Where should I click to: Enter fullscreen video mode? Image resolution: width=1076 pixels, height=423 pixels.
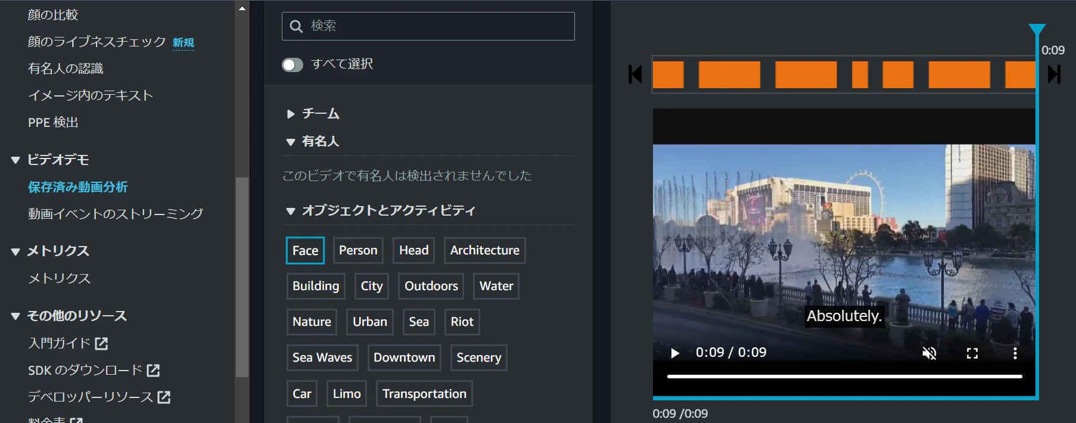972,353
